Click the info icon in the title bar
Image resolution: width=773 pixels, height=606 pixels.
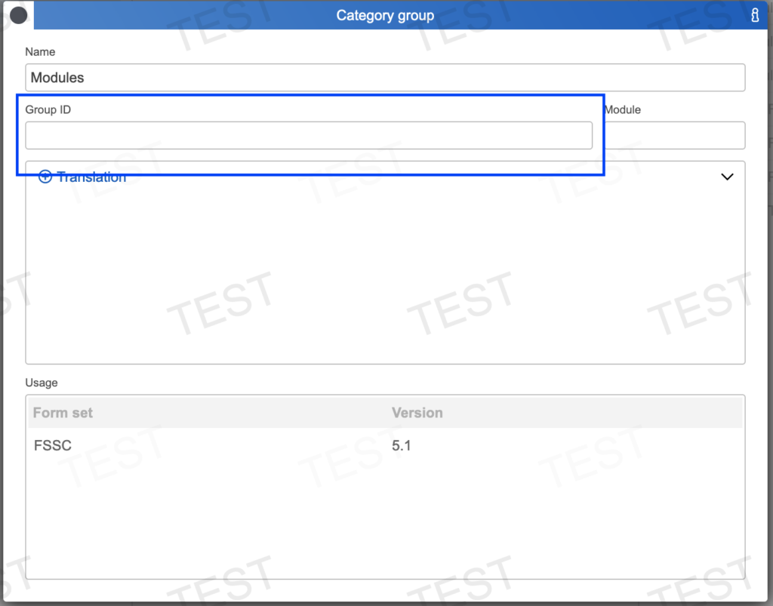(754, 16)
